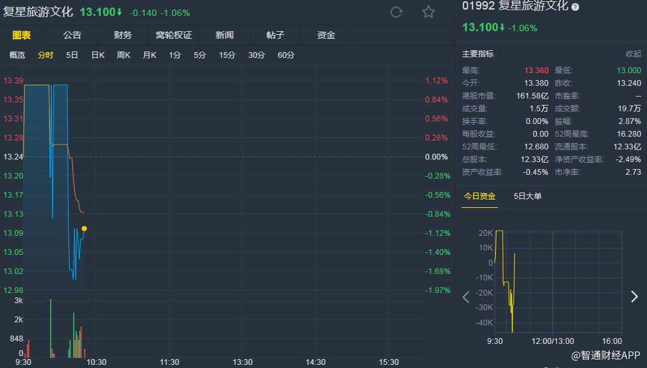Show the 5日大单 tab
Image resolution: width=647 pixels, height=368 pixels.
click(528, 196)
